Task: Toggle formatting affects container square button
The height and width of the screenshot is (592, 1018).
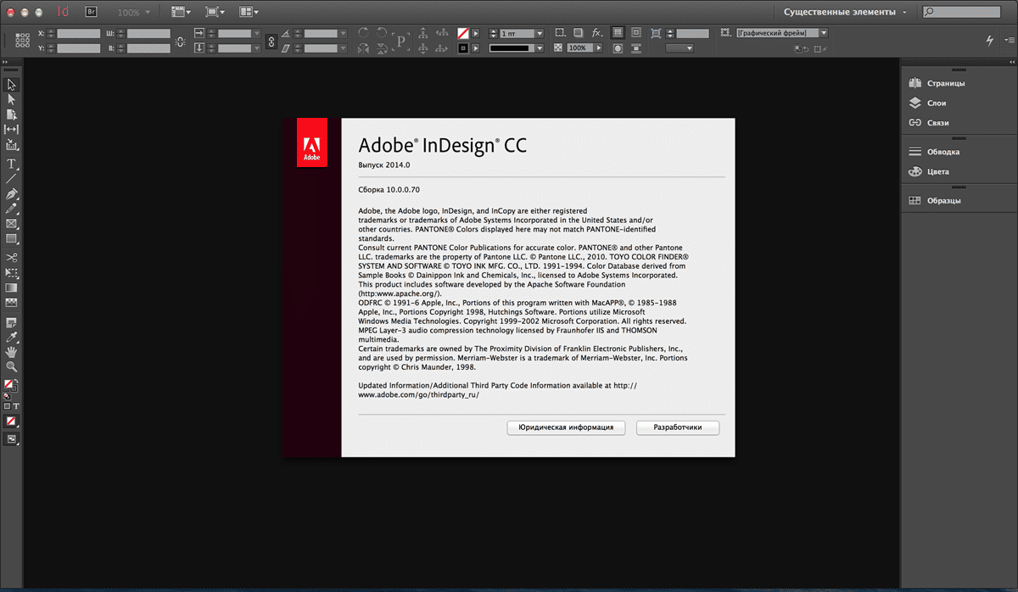Action: 8,407
